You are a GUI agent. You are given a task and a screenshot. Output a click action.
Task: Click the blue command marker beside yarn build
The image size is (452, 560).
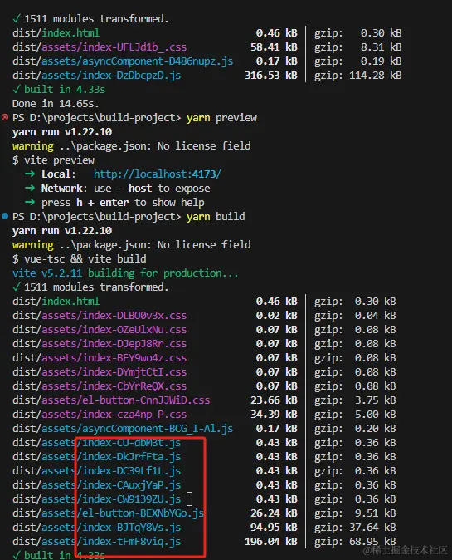point(5,216)
